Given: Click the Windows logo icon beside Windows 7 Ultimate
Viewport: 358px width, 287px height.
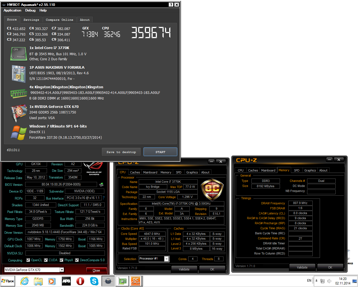Looking at the screenshot, I should [x=18, y=133].
